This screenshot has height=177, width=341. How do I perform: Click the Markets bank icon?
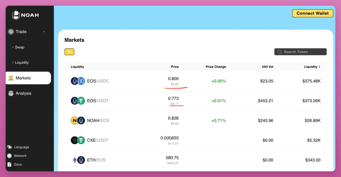coord(11,78)
